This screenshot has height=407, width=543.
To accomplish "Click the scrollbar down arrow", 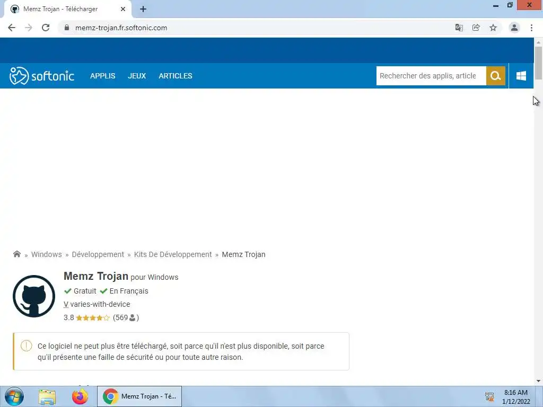I will [538, 381].
